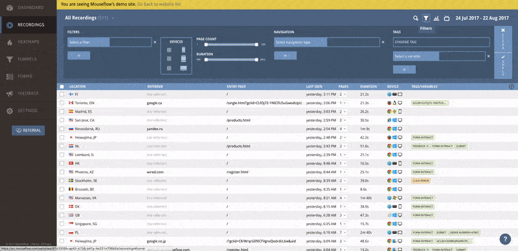Open column settings icon in table header

coord(512,87)
